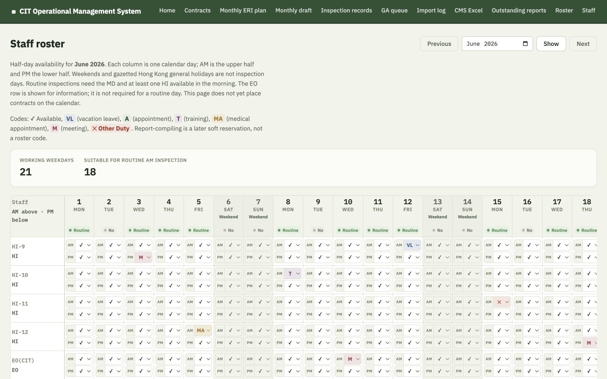Open HI-12 PM dropdown for June 12

pos(412,343)
